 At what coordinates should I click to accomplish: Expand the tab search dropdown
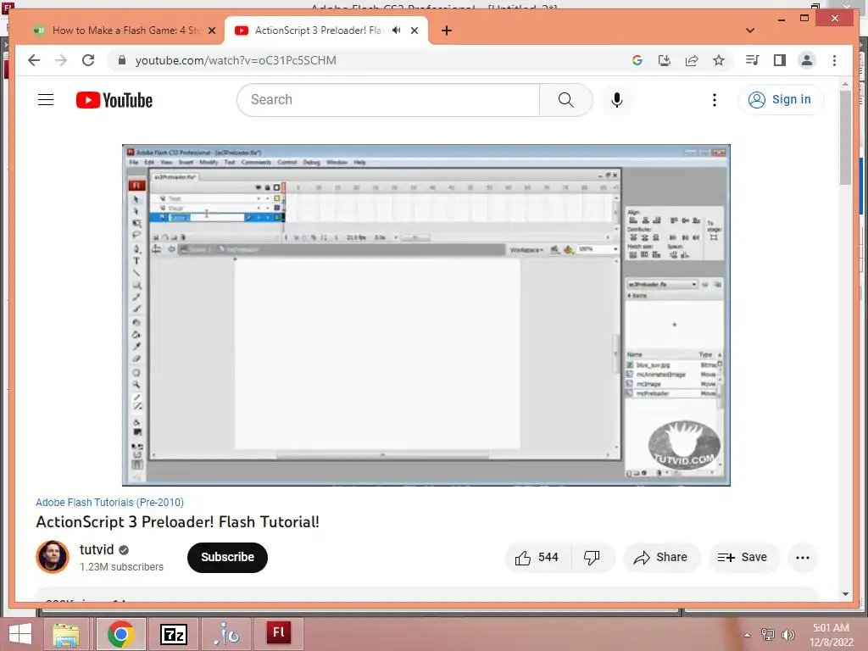[749, 31]
